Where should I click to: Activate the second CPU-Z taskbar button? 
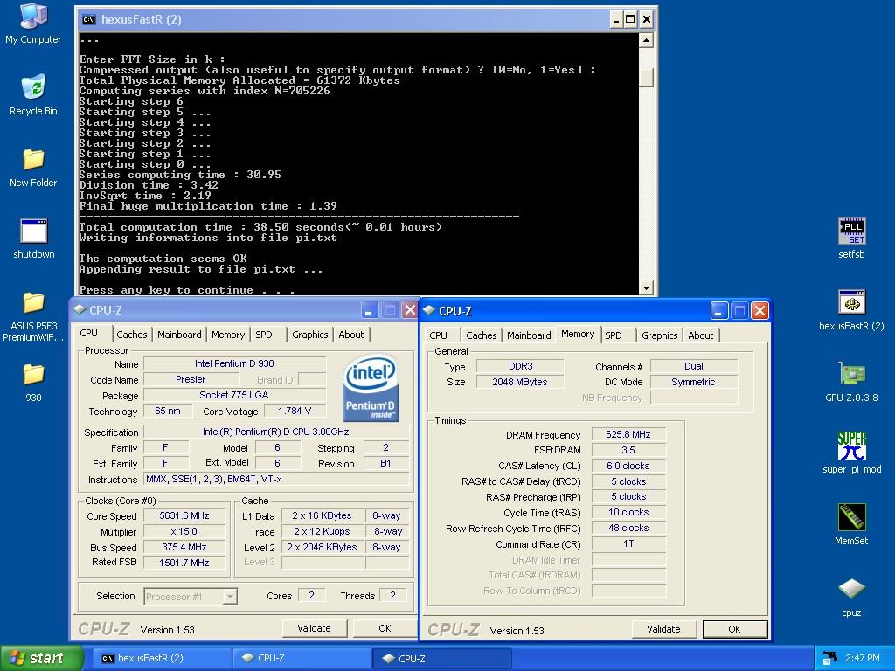pyautogui.click(x=441, y=658)
